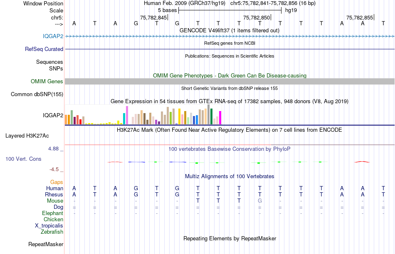Click the dark green bar in GTEx chart
395x254 pixels.
(x=211, y=116)
